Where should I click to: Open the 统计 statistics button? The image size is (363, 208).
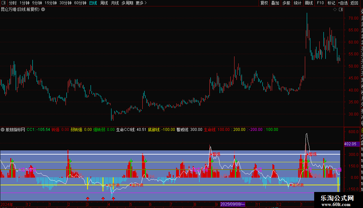pyautogui.click(x=297, y=3)
